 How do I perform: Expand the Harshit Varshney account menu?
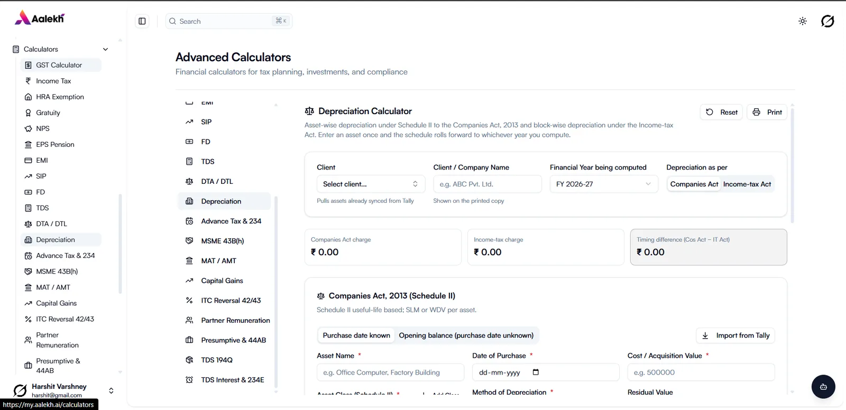click(x=64, y=390)
